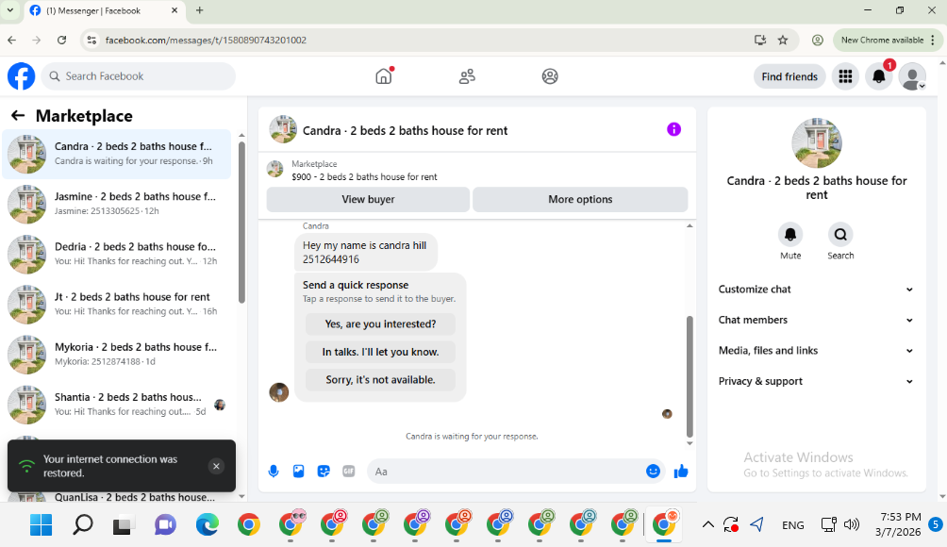Expand the Privacy & support section
The width and height of the screenshot is (947, 547).
816,382
